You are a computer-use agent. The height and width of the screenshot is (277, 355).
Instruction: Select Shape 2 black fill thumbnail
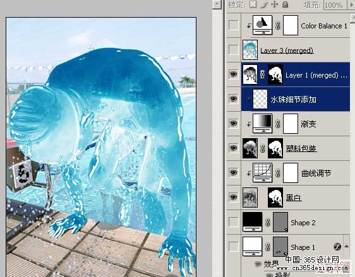(x=252, y=222)
